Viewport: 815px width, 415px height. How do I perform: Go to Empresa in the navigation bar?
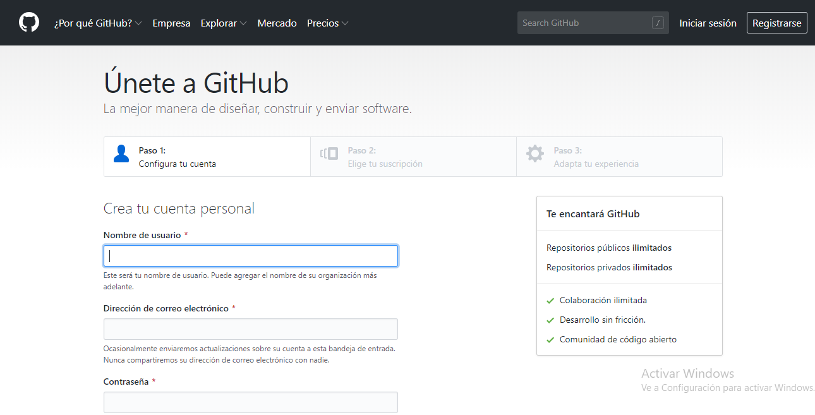(x=171, y=23)
